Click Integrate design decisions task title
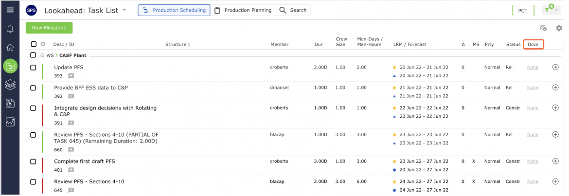This screenshot has height=196, width=569. [105, 111]
